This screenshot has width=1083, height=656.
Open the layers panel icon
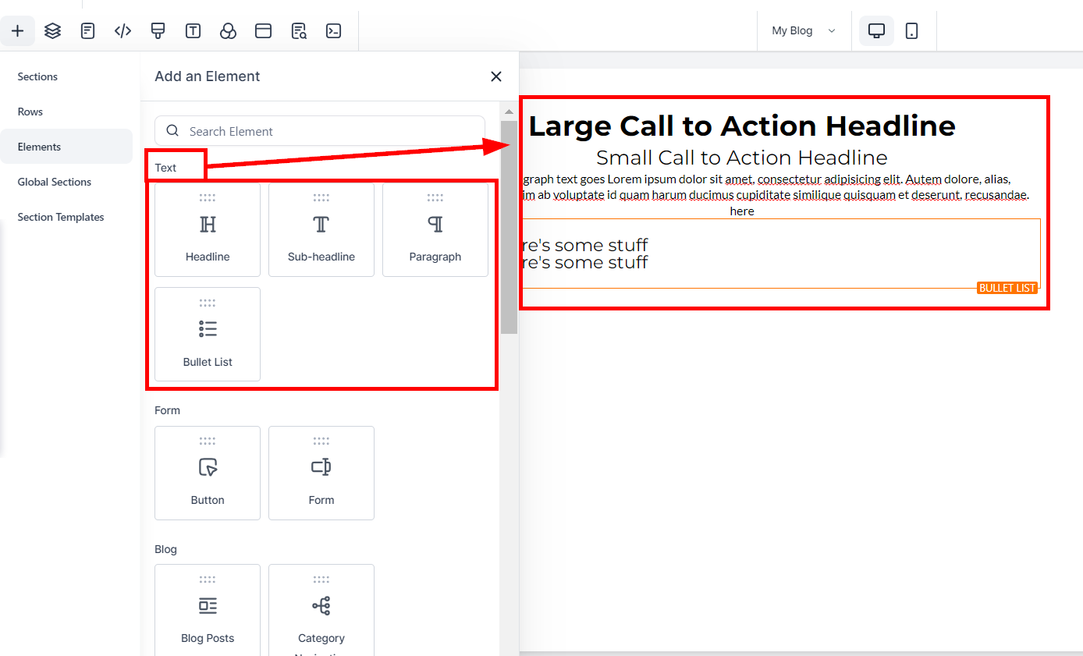52,31
